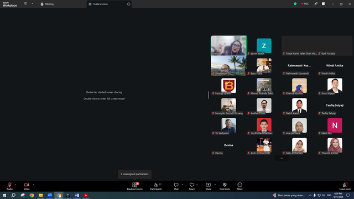The height and width of the screenshot is (199, 354).
Task: Open Adobe Acrobat from taskbar
Action: tap(86, 195)
